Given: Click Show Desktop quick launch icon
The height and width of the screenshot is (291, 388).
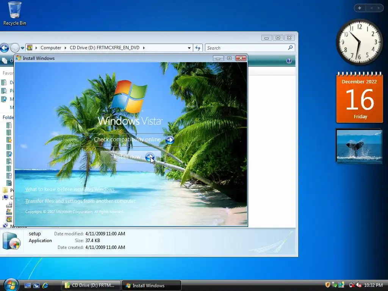Looking at the screenshot, I should tap(27, 286).
